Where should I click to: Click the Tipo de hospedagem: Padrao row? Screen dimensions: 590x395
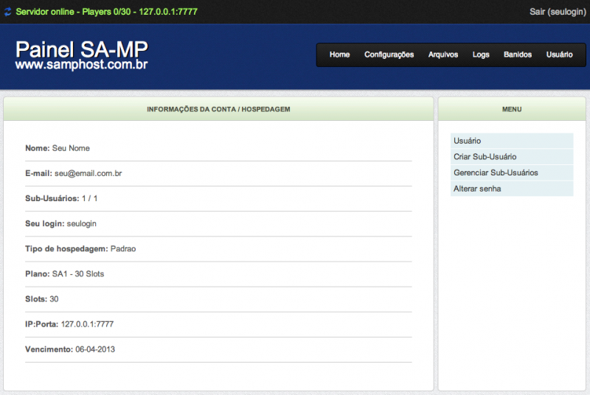(218, 249)
